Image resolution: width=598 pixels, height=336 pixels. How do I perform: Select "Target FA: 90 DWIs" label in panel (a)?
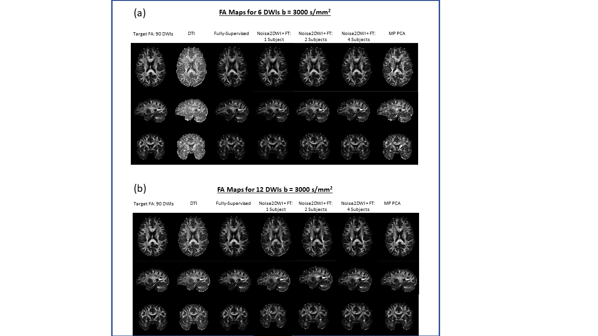pyautogui.click(x=153, y=34)
